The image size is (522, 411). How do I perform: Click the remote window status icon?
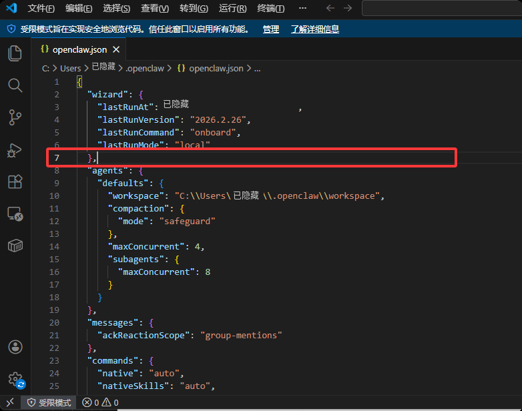[10, 402]
